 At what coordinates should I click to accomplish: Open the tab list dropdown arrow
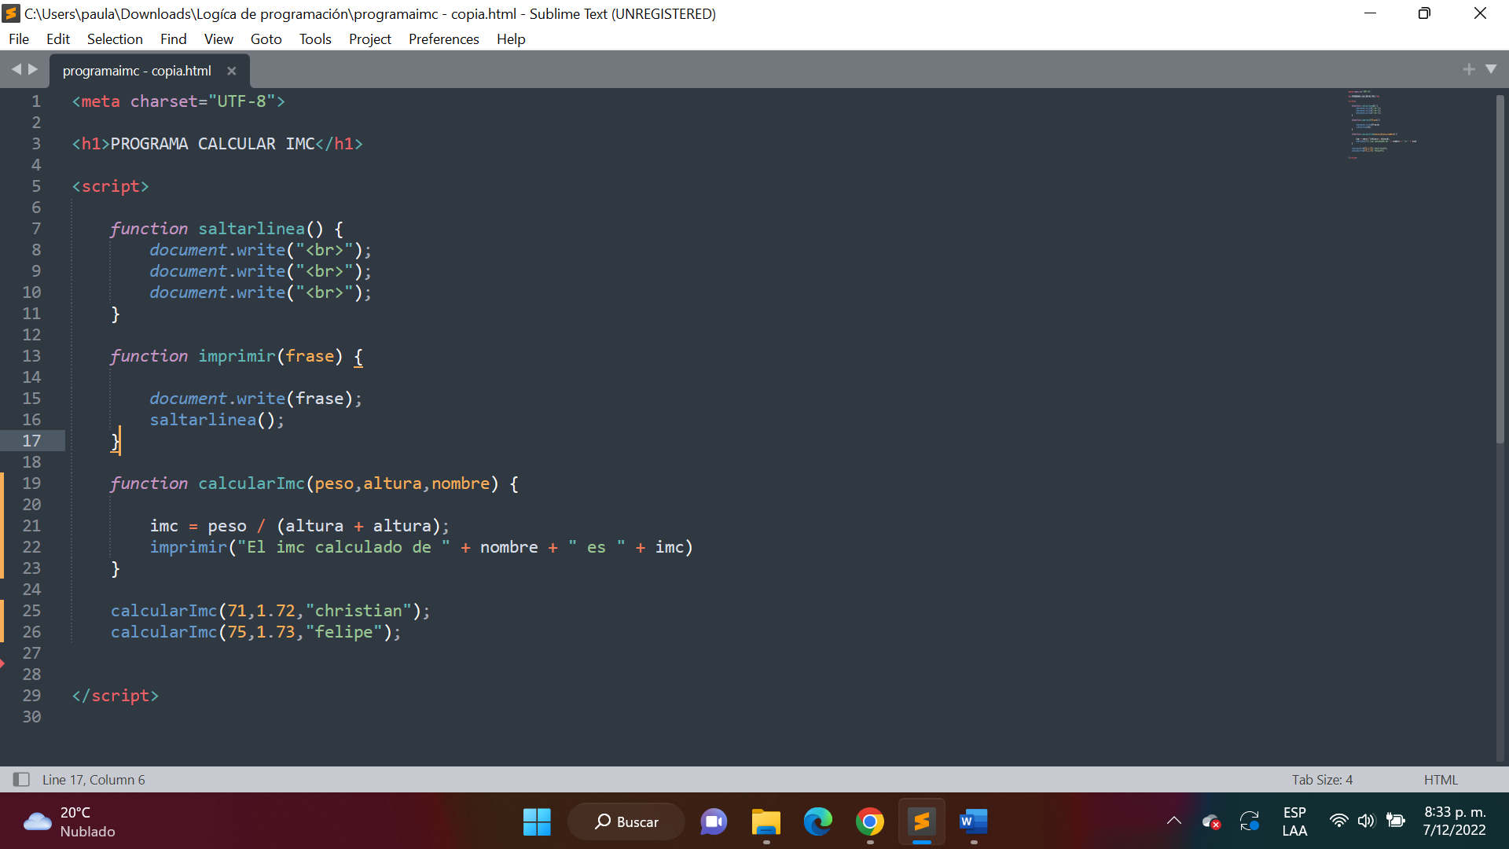(1491, 69)
